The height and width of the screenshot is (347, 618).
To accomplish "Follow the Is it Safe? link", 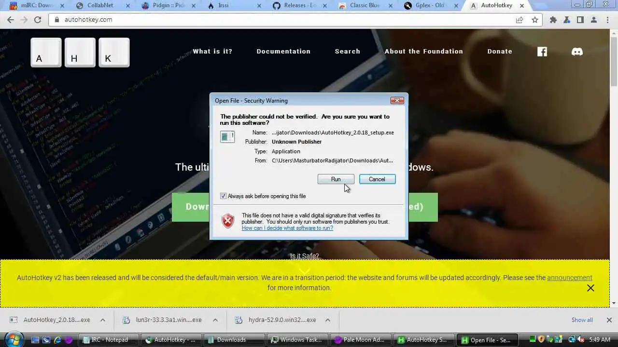I will pos(304,256).
